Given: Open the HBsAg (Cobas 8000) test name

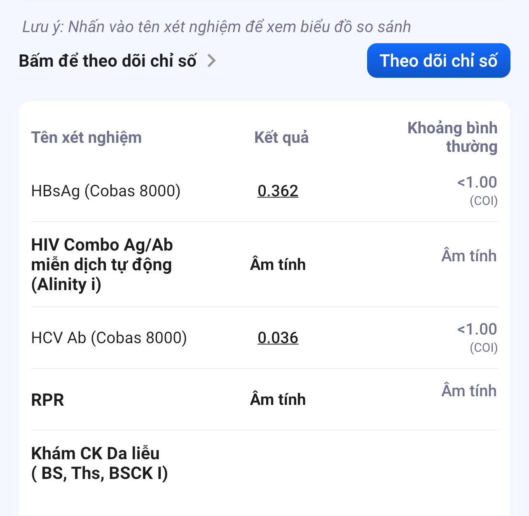Looking at the screenshot, I should (x=106, y=191).
